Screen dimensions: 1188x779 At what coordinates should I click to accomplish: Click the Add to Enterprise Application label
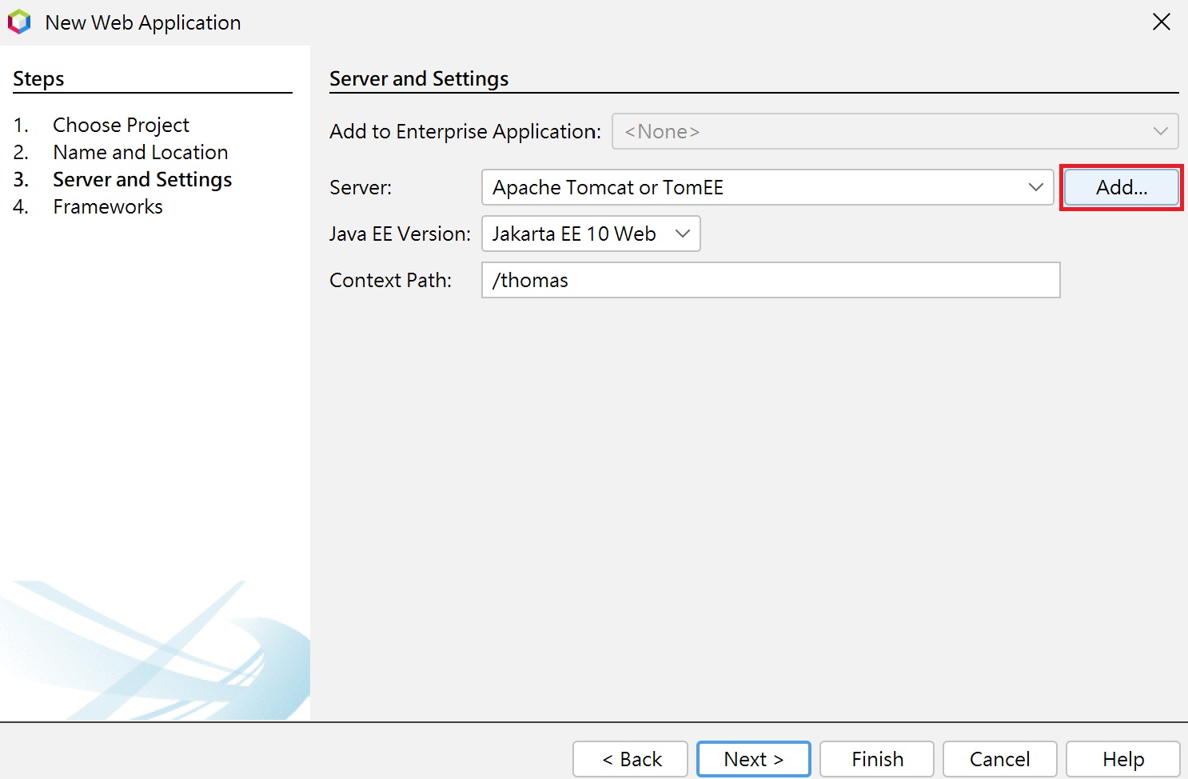(465, 131)
